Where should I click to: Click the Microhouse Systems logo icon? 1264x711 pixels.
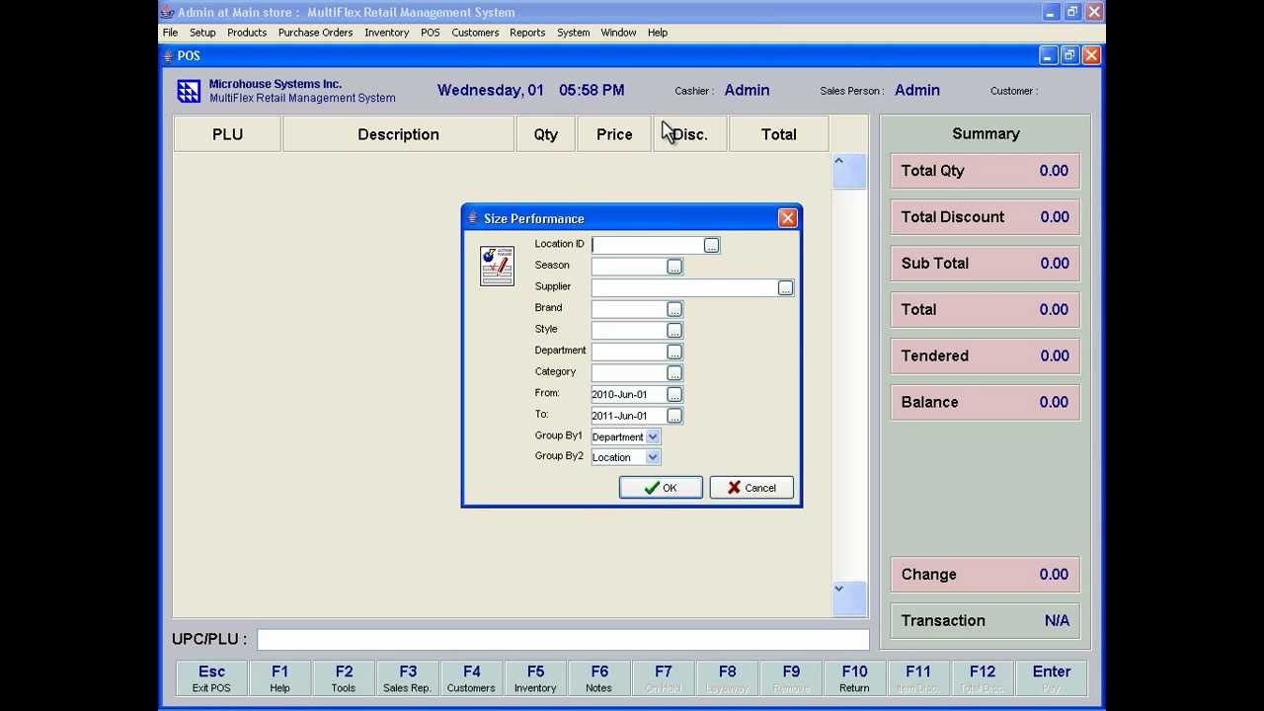[x=189, y=91]
